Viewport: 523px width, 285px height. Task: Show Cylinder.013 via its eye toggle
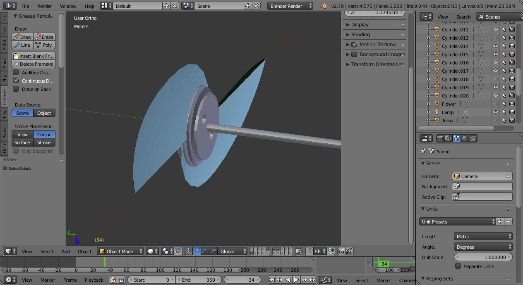[x=496, y=38]
